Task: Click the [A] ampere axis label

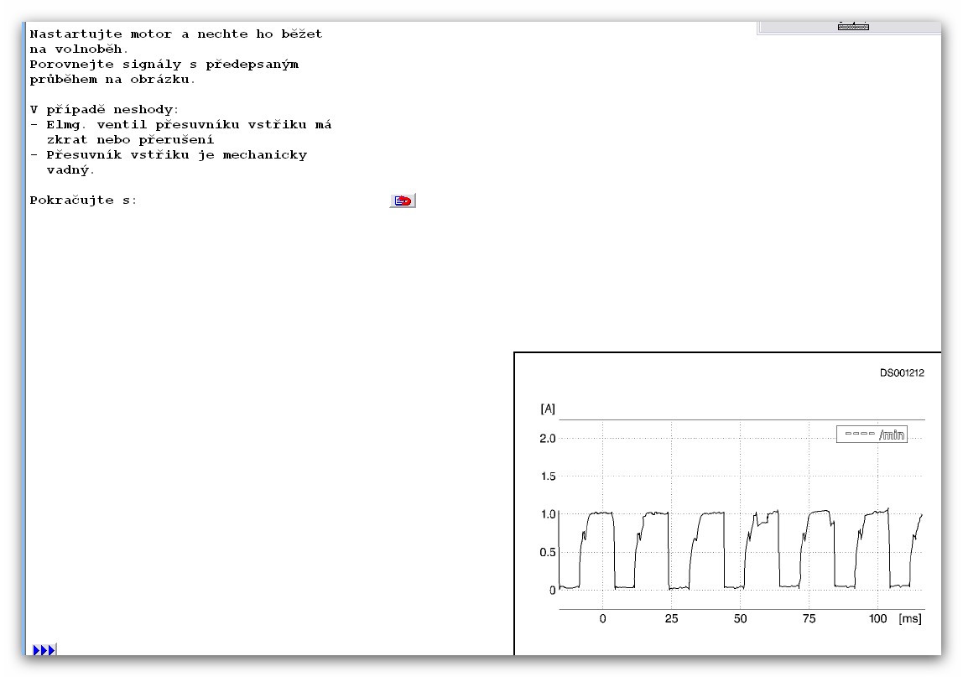Action: click(x=548, y=409)
